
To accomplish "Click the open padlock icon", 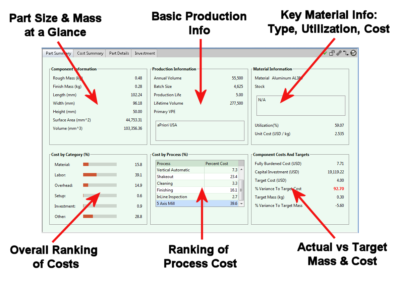I will [332, 53].
